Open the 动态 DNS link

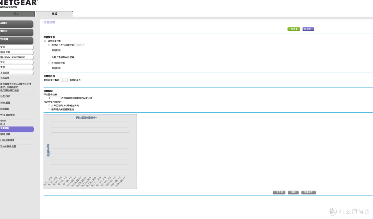[x=5, y=96]
